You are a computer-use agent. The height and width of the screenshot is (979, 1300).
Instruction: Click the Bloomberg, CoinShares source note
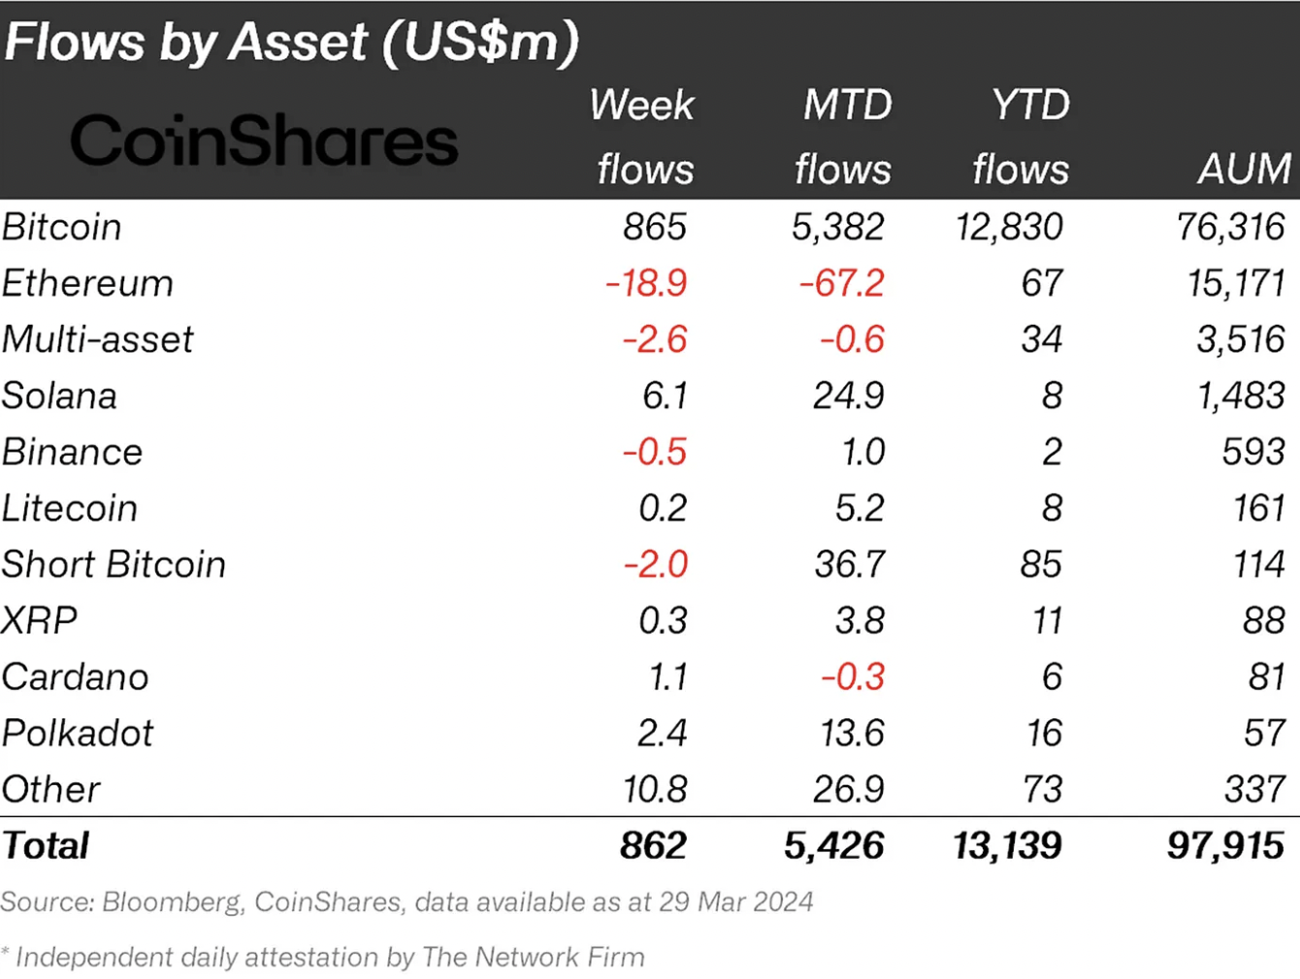point(406,901)
